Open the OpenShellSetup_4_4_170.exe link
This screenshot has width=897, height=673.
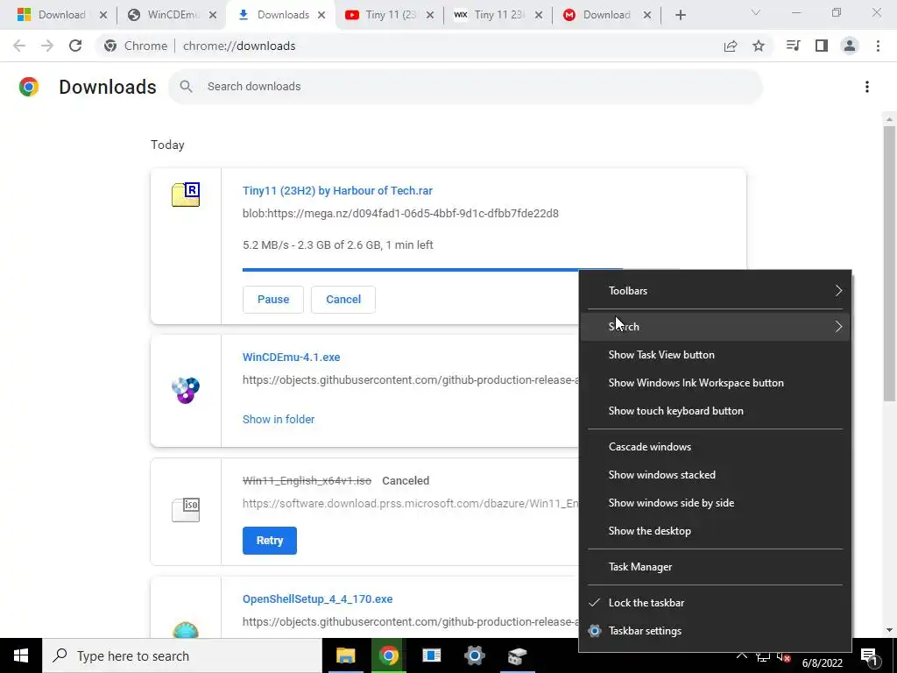tap(317, 599)
